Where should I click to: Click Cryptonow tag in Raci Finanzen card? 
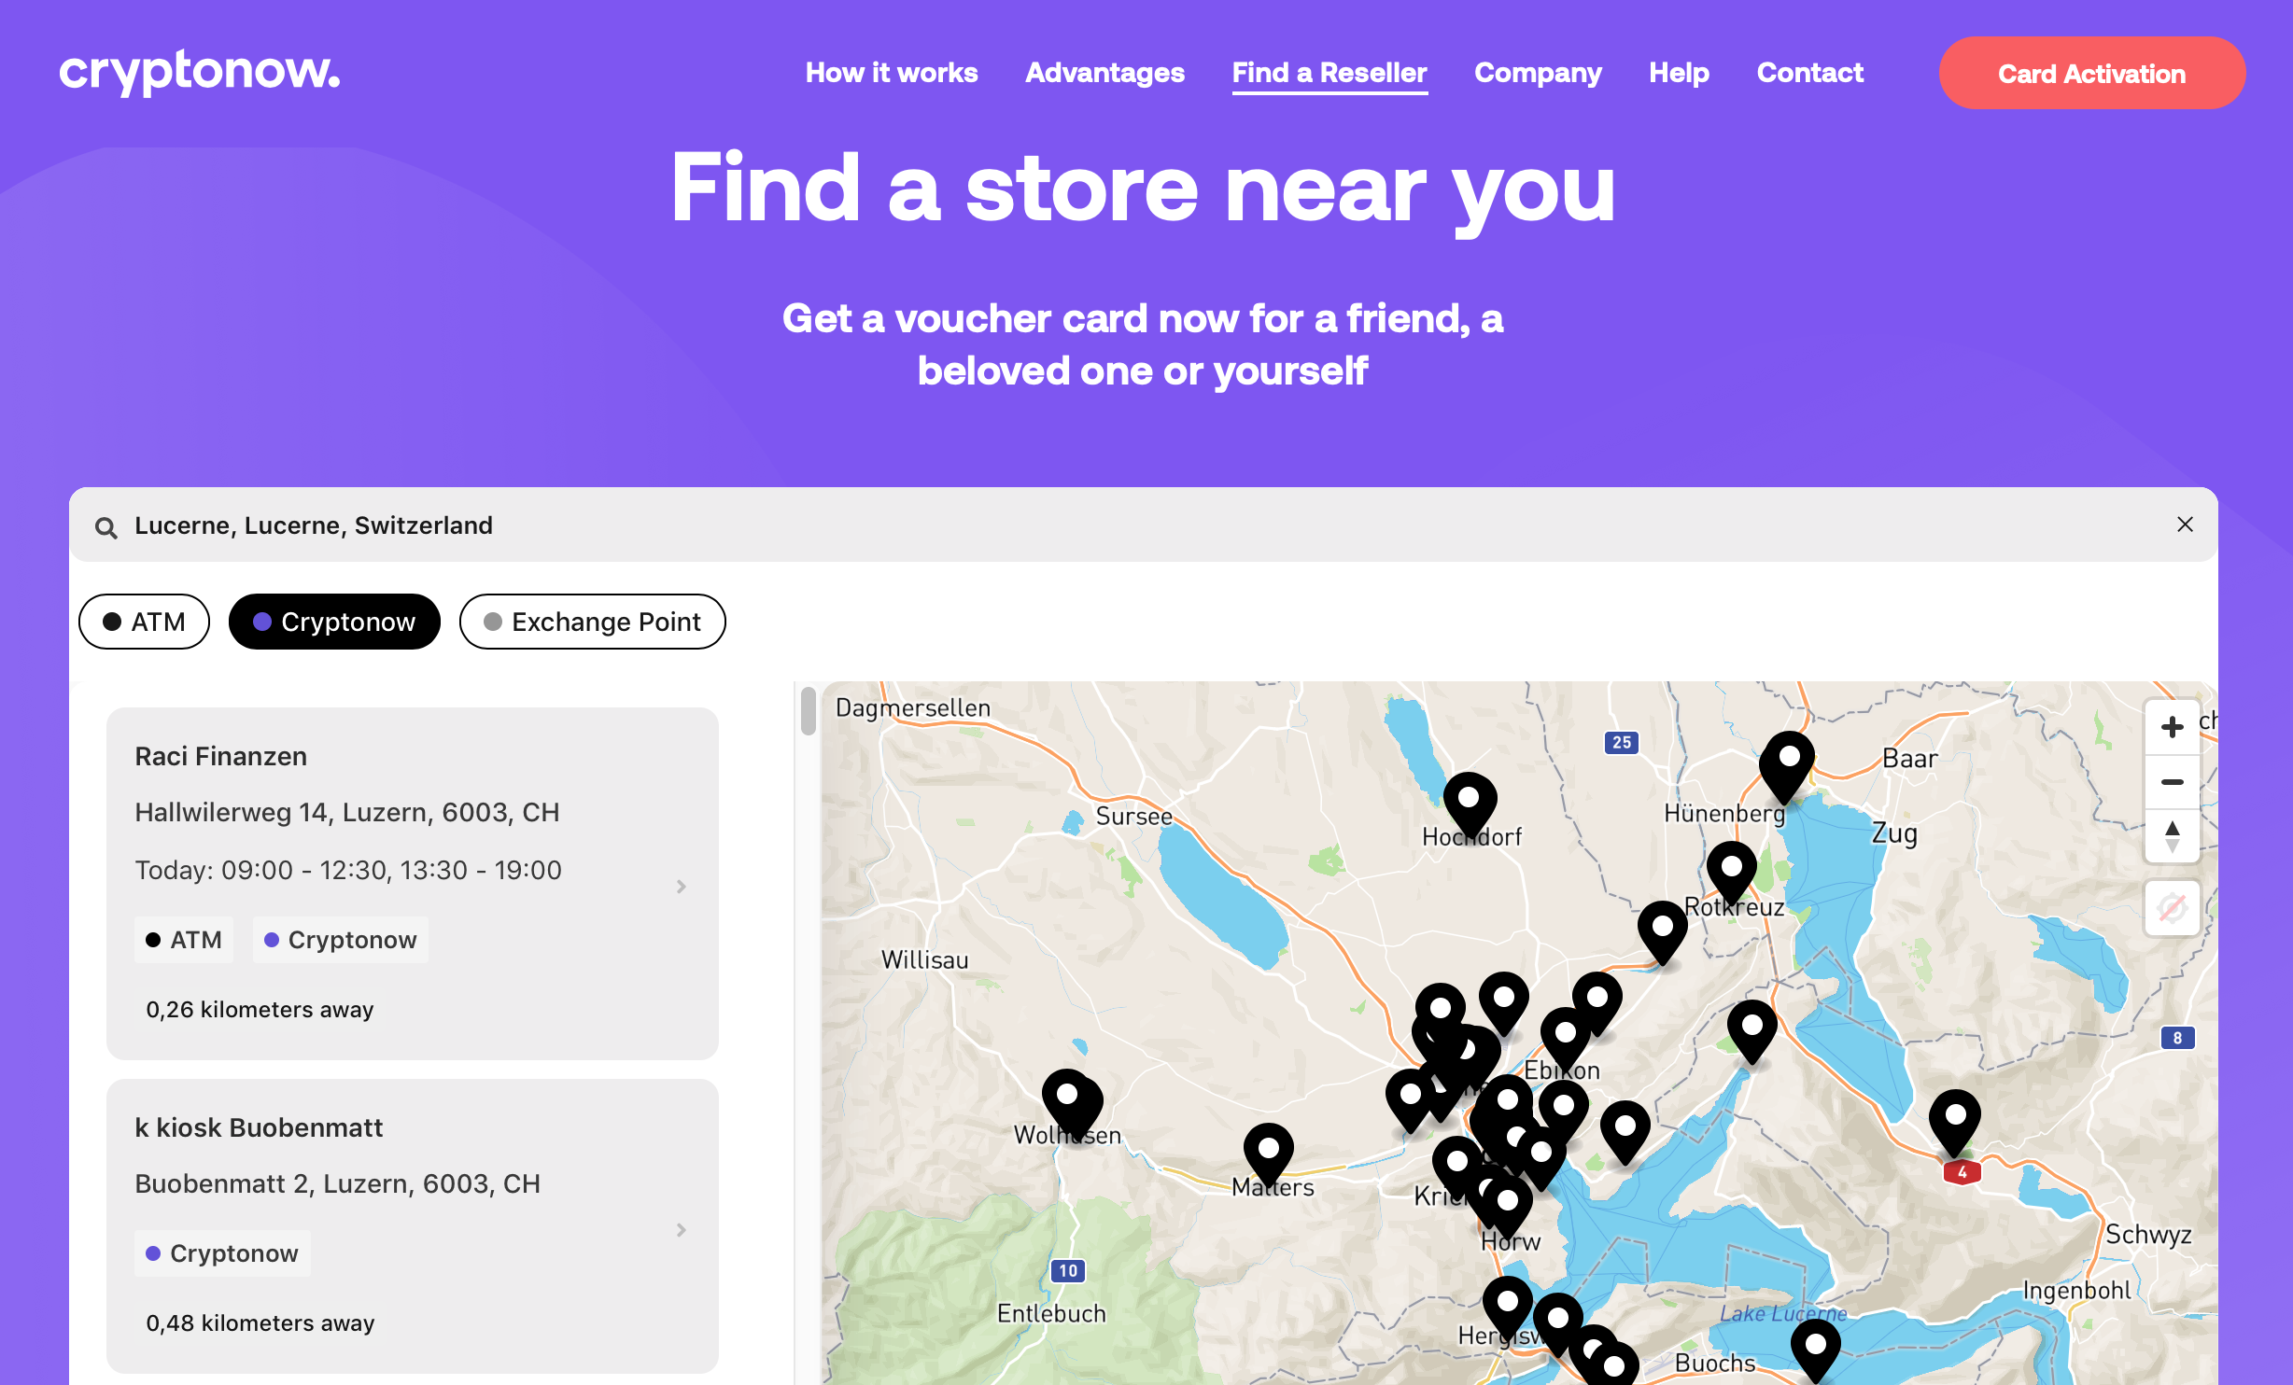click(341, 940)
